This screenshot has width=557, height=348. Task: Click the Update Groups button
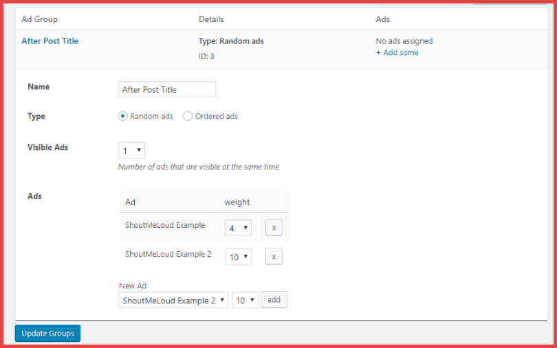click(x=47, y=333)
